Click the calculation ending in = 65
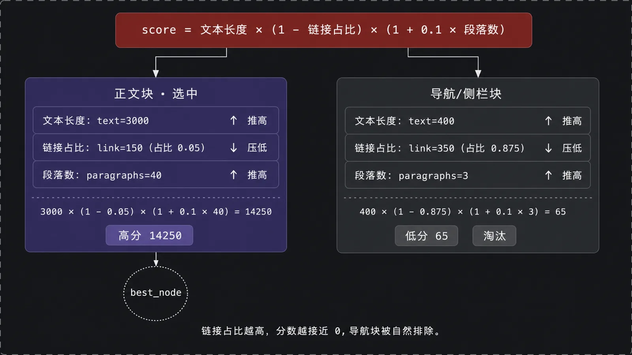This screenshot has width=632, height=355. coord(463,212)
